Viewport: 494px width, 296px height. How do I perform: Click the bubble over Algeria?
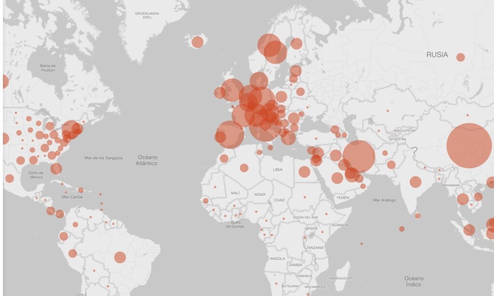pos(244,168)
